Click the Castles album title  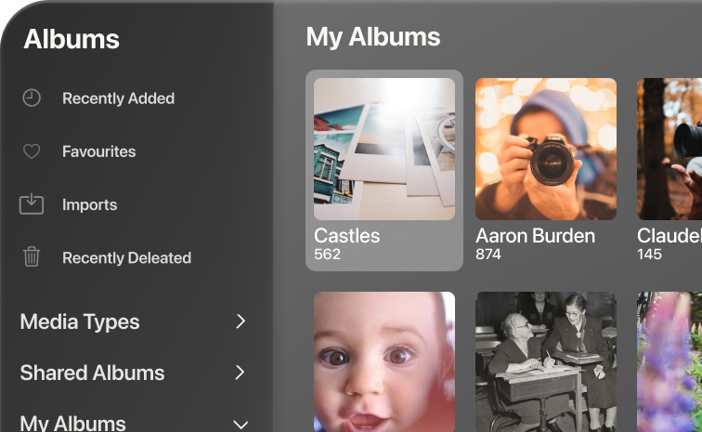347,236
